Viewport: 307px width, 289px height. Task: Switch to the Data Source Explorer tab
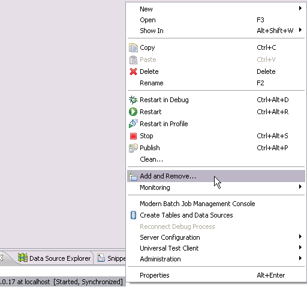[54, 258]
